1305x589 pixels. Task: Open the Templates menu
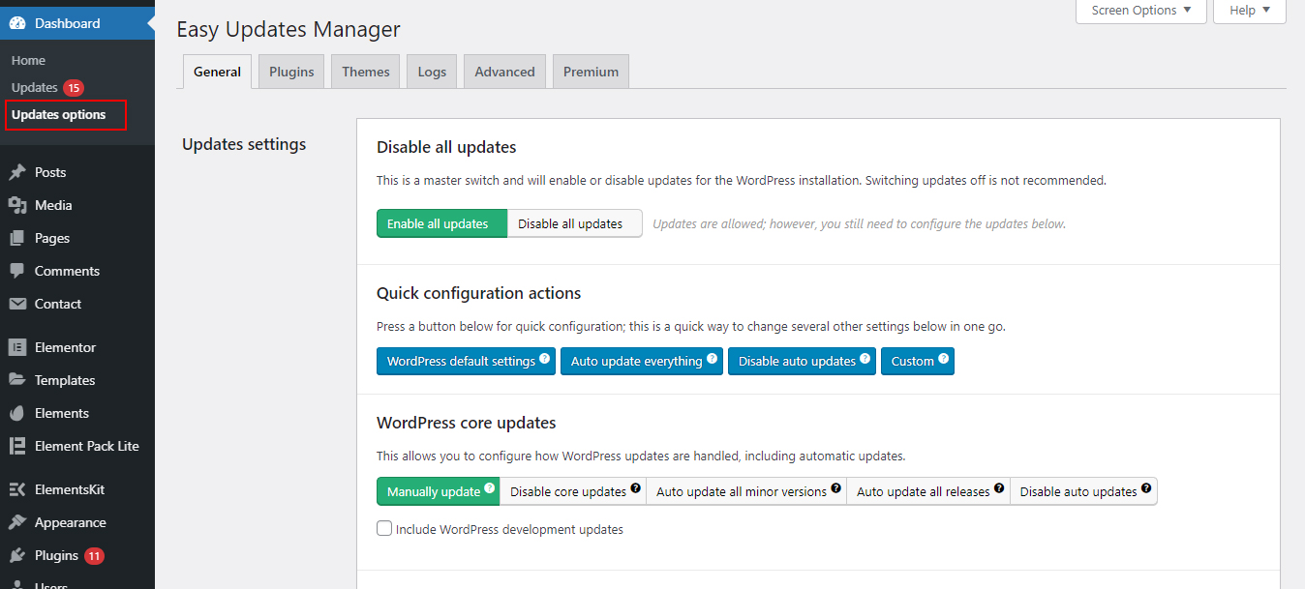pos(77,380)
